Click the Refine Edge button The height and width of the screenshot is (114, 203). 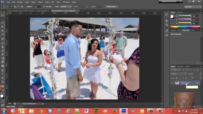(112, 6)
